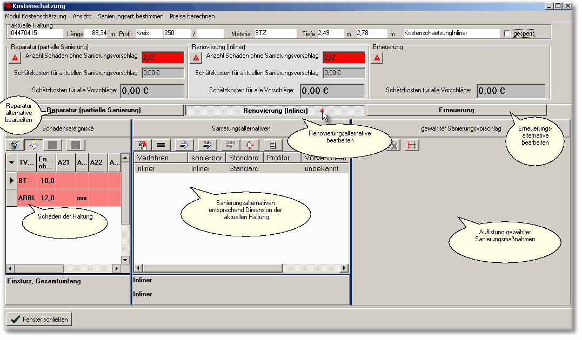This screenshot has width=582, height=340.
Task: Click the warning triangle under Erneuerung
Action: tap(377, 58)
